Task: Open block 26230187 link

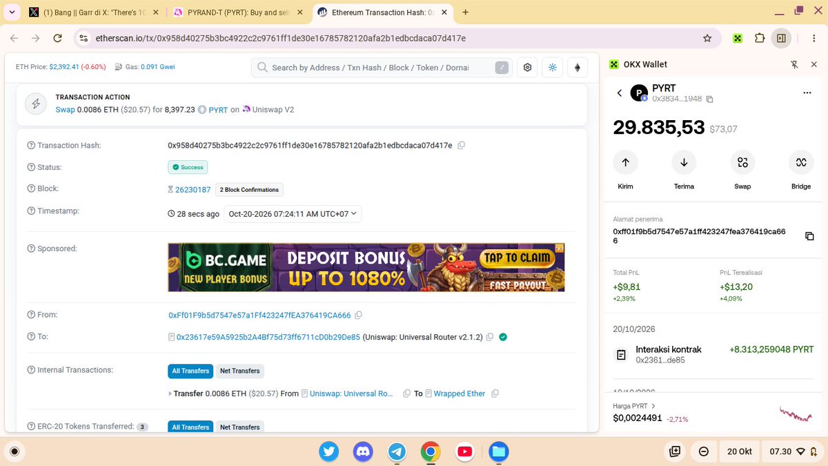Action: coord(193,189)
